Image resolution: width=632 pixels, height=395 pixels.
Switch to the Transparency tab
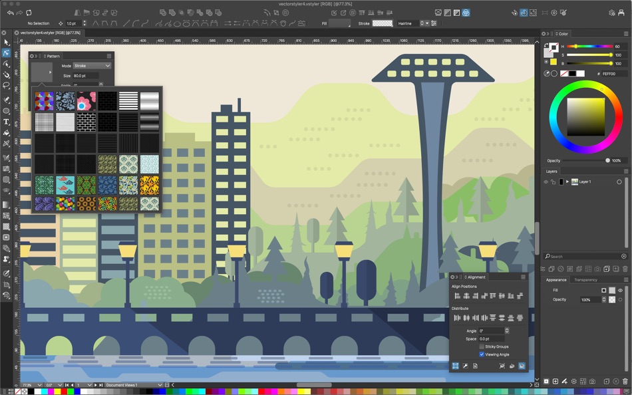[x=585, y=280]
